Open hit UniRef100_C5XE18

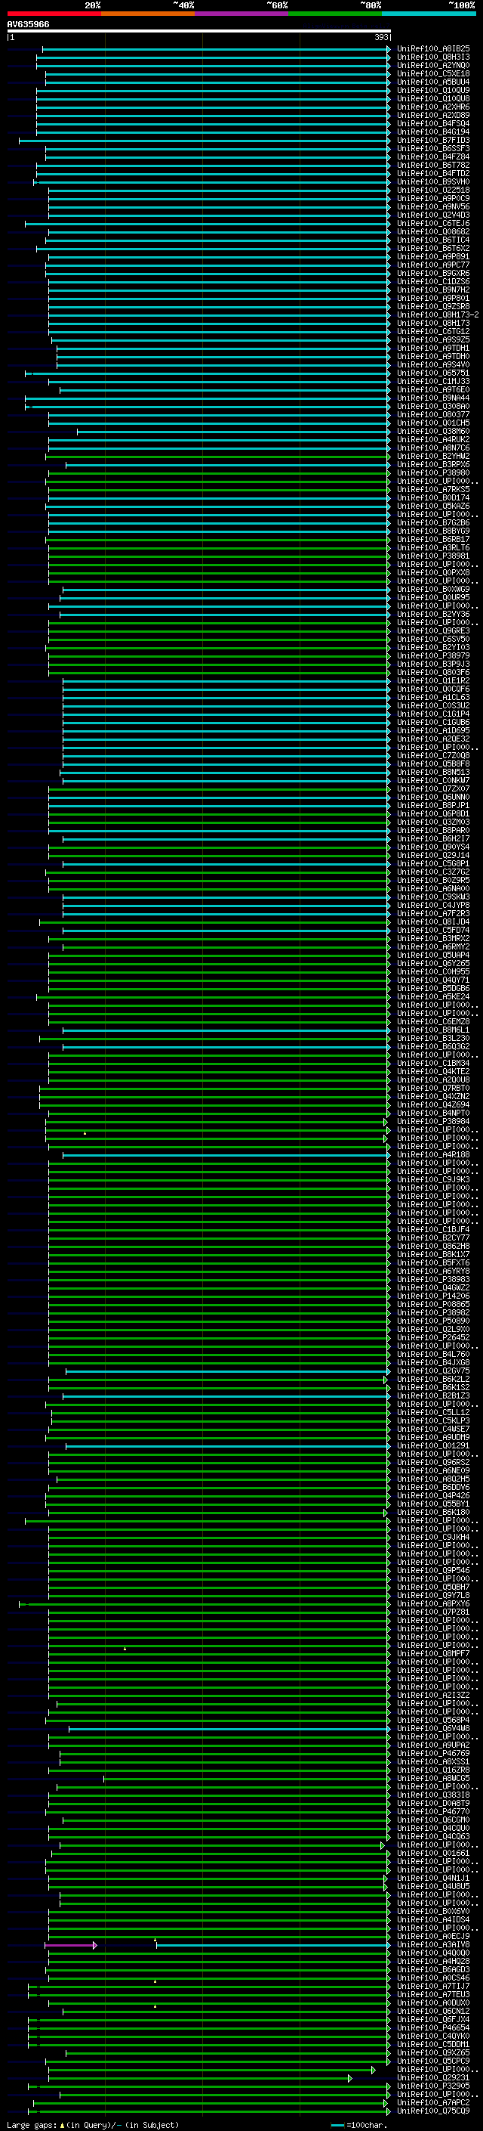(x=432, y=73)
